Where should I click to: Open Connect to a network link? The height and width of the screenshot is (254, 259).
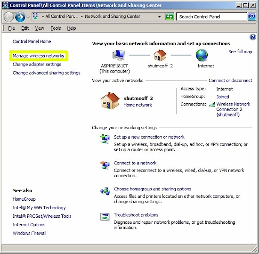[135, 163]
